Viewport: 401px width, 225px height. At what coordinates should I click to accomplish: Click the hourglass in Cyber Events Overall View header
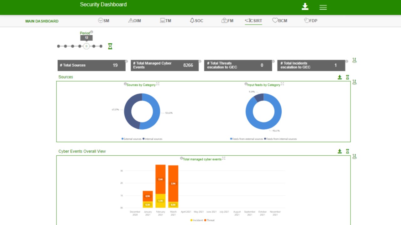tap(347, 151)
